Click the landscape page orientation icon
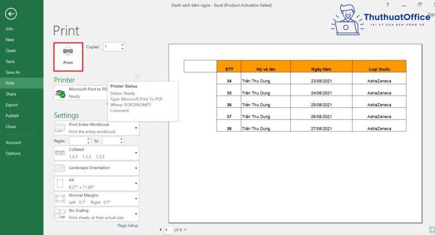Screen dimensions: 435x235 [x=60, y=168]
